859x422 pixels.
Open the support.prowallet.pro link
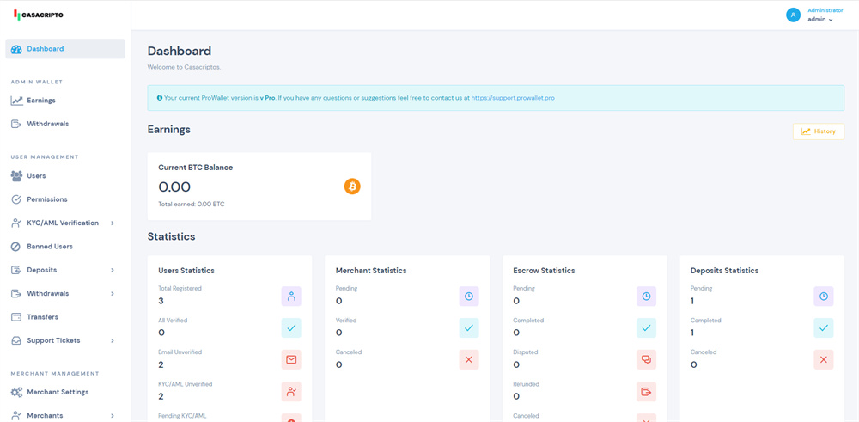(513, 98)
